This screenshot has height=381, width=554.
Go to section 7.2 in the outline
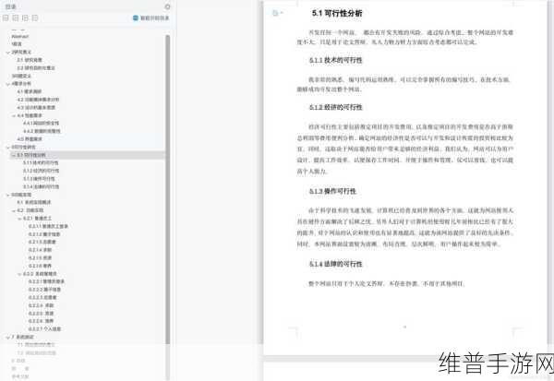coord(37,352)
